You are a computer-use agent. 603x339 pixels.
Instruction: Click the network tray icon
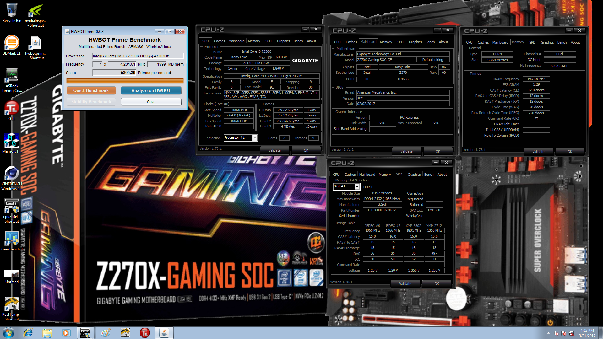(x=571, y=333)
